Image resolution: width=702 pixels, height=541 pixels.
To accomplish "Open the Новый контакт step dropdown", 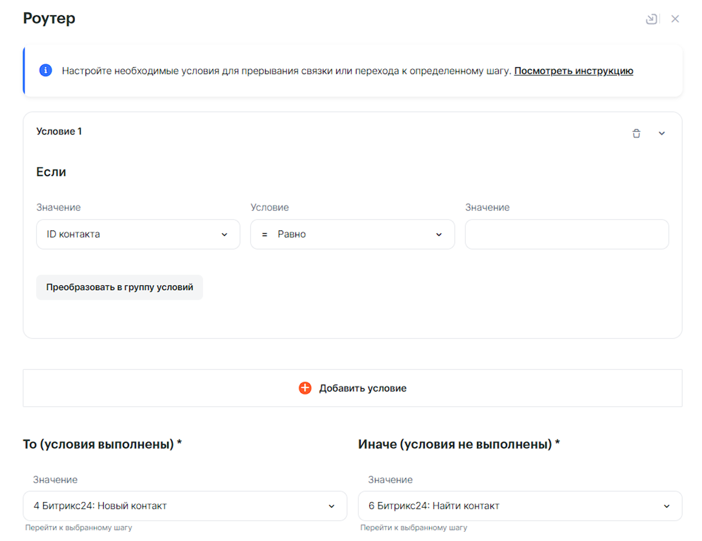I will [x=177, y=506].
